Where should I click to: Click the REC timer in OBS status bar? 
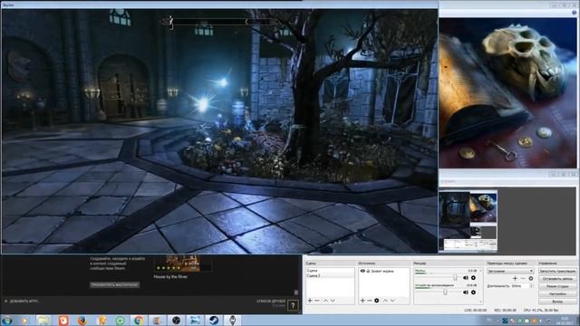point(505,310)
